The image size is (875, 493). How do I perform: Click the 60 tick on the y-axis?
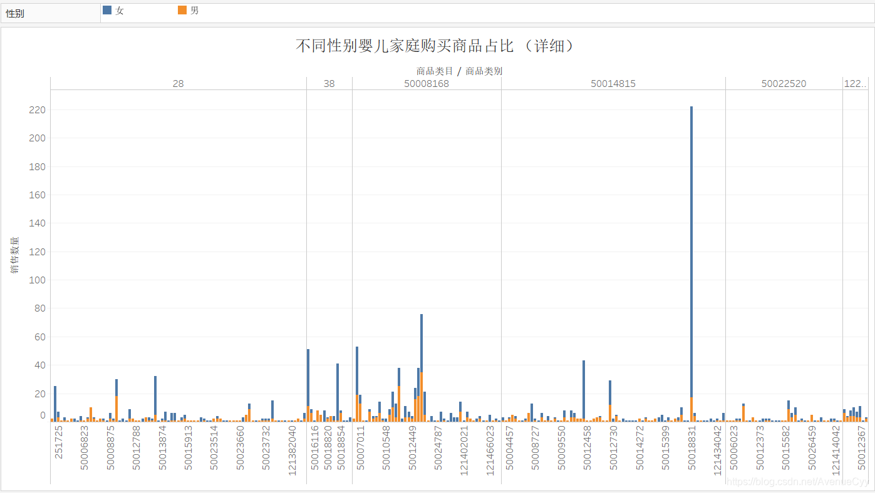(x=40, y=337)
